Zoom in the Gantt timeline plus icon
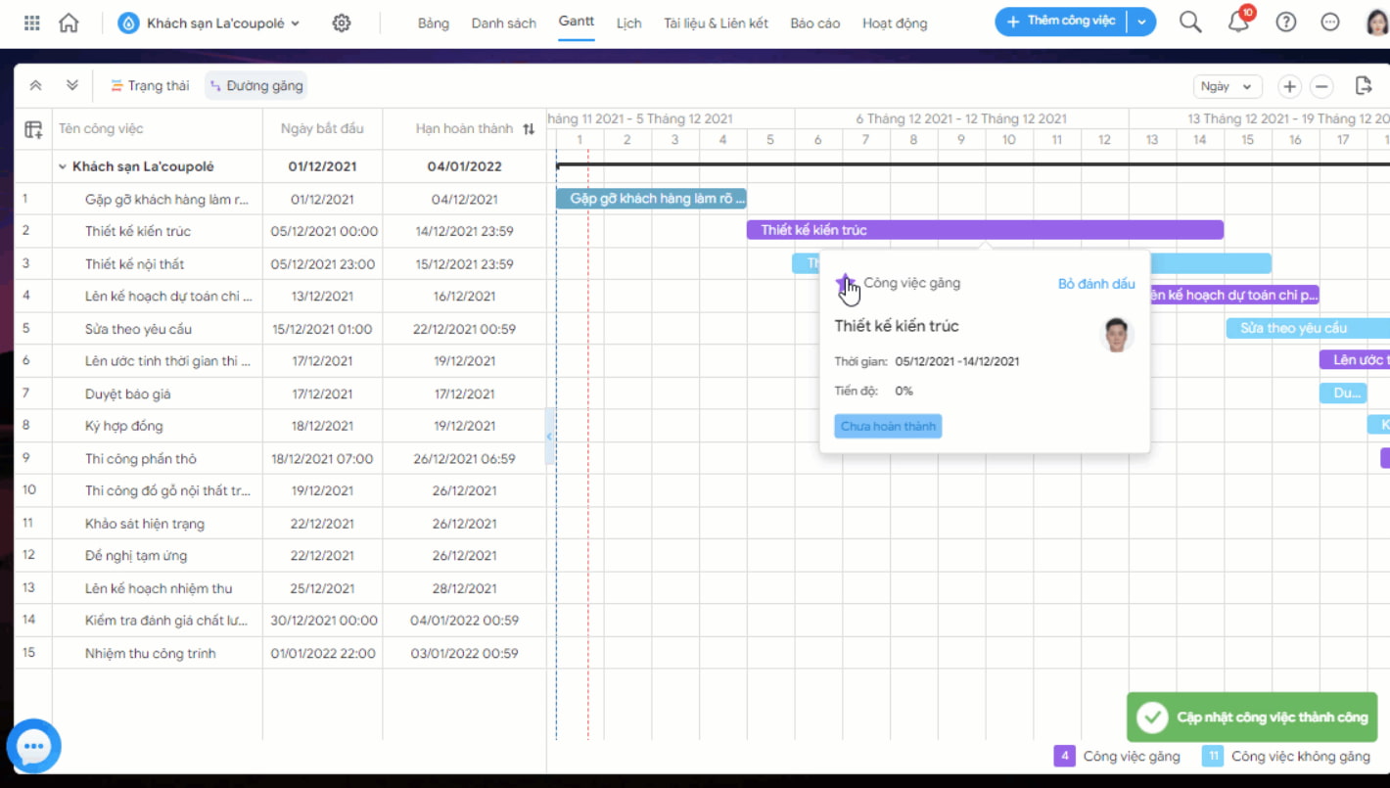The height and width of the screenshot is (788, 1390). pos(1290,86)
